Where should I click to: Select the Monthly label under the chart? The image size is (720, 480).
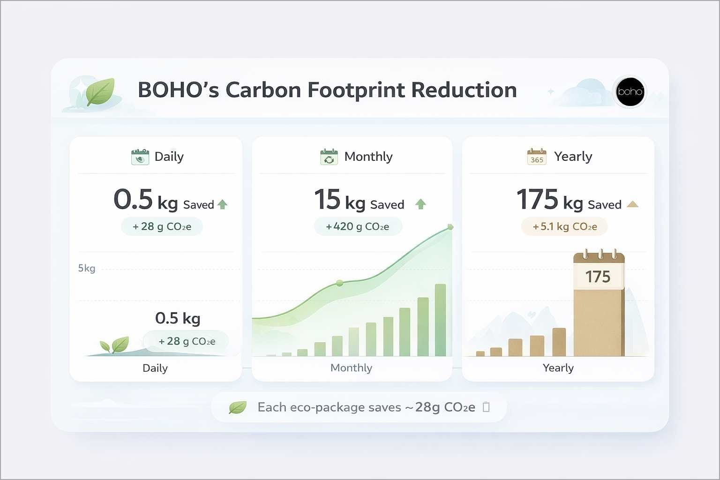point(351,368)
